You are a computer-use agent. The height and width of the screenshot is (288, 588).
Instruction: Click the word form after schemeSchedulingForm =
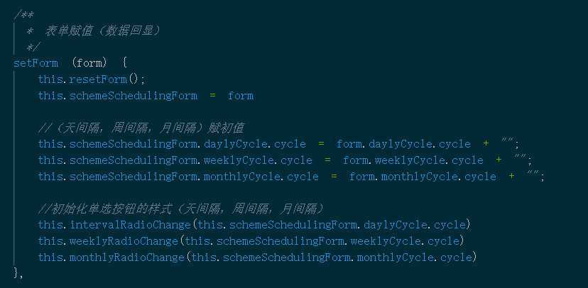click(x=240, y=95)
